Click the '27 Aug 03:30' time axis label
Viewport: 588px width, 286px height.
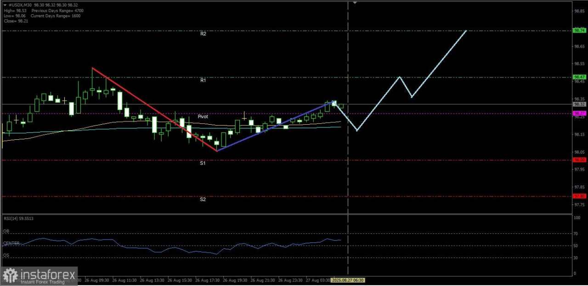(318, 280)
